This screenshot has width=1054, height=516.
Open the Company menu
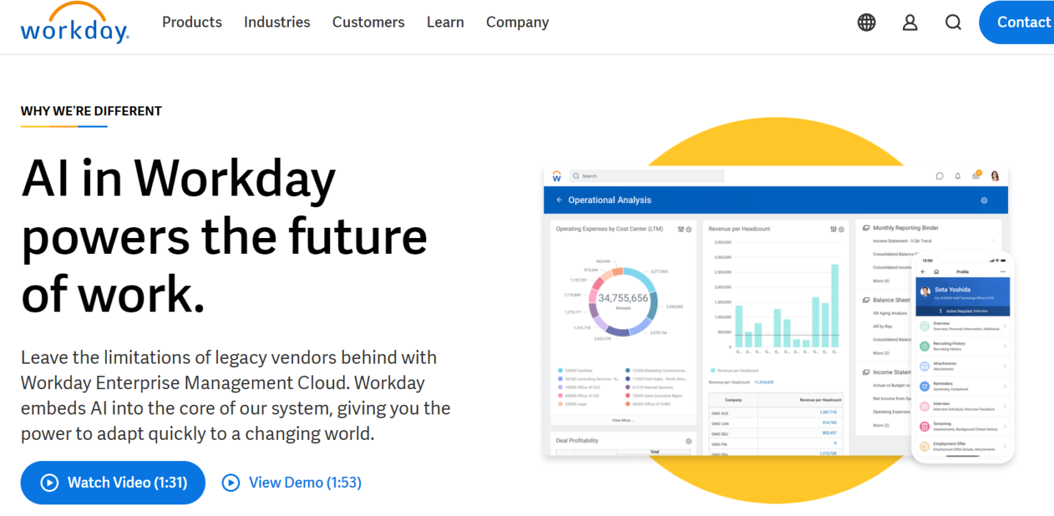(x=517, y=22)
